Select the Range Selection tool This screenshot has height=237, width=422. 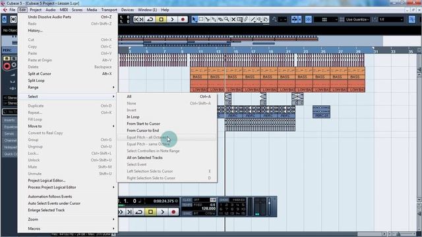coord(201,19)
